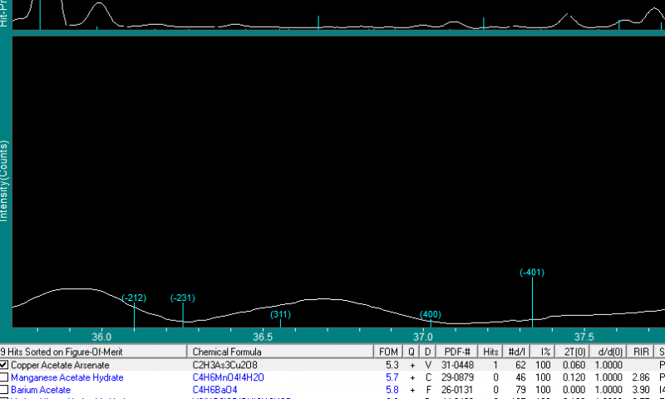Click the PDF-# column header

click(457, 352)
